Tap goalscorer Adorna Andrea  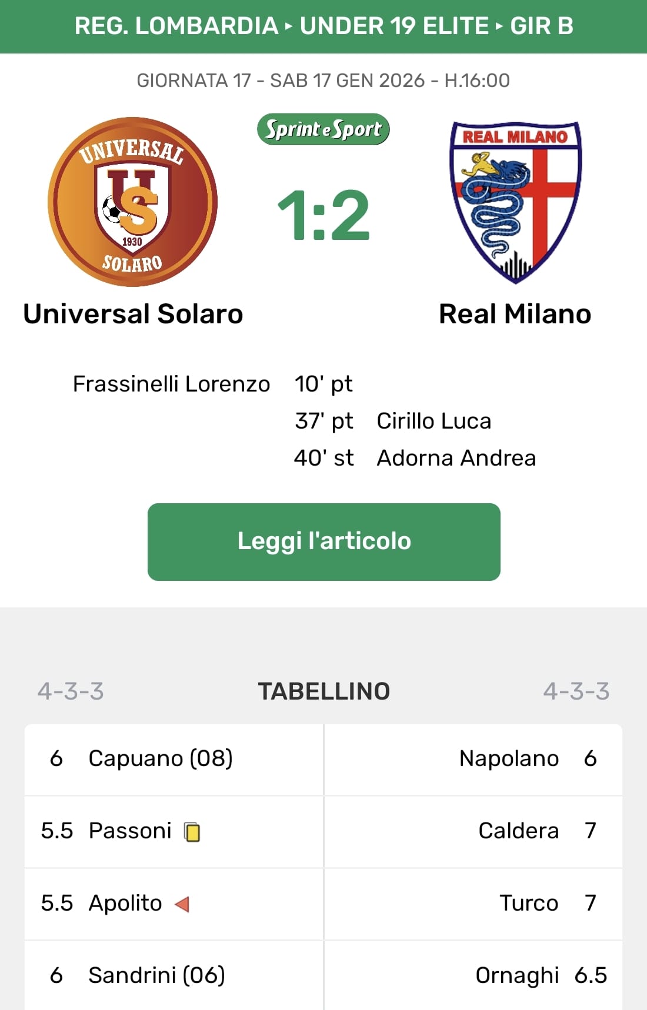pyautogui.click(x=456, y=458)
